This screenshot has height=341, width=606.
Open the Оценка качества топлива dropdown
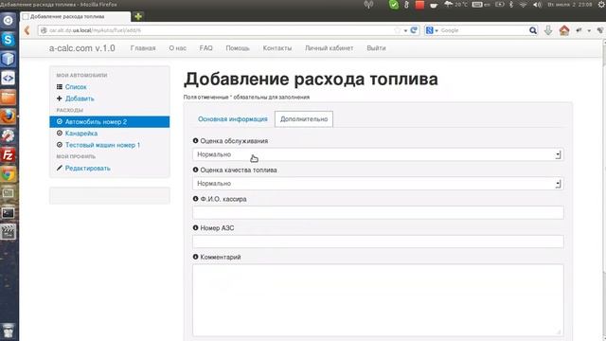pos(378,184)
